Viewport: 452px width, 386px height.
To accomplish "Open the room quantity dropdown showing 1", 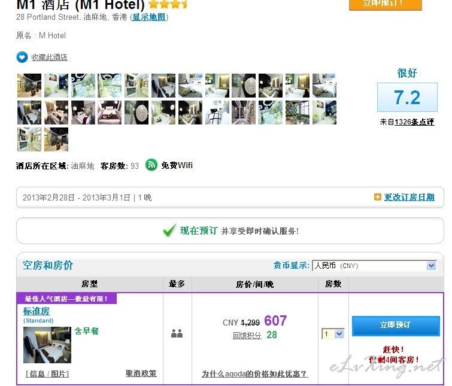I will point(333,334).
